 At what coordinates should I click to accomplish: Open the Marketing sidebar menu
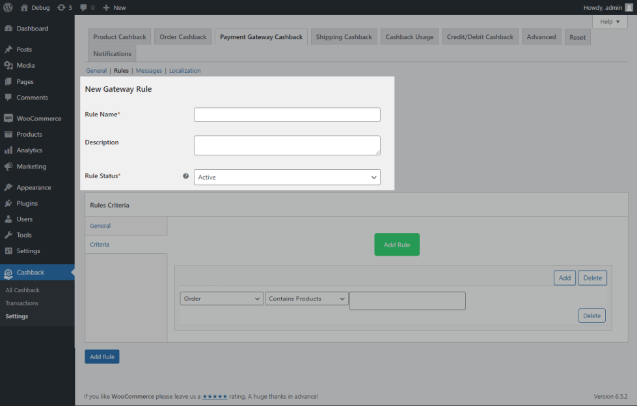31,167
